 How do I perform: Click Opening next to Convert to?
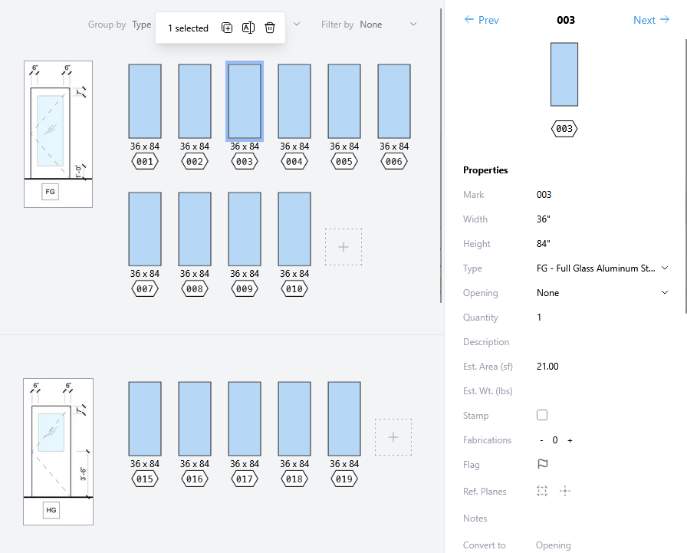553,545
